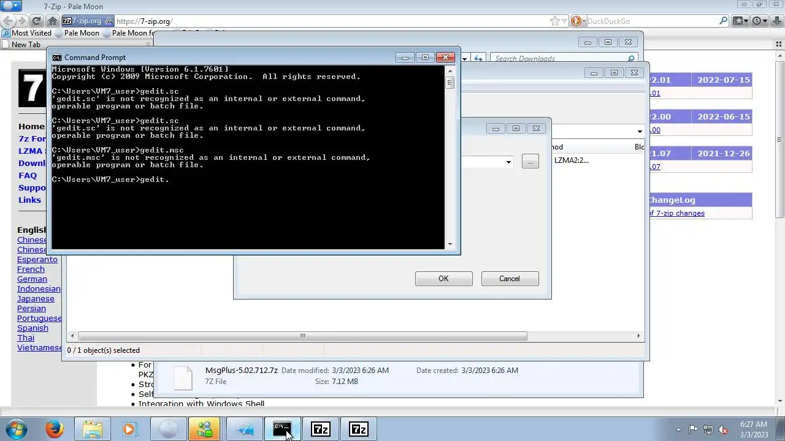Open the dropdown beside the browse button

508,162
